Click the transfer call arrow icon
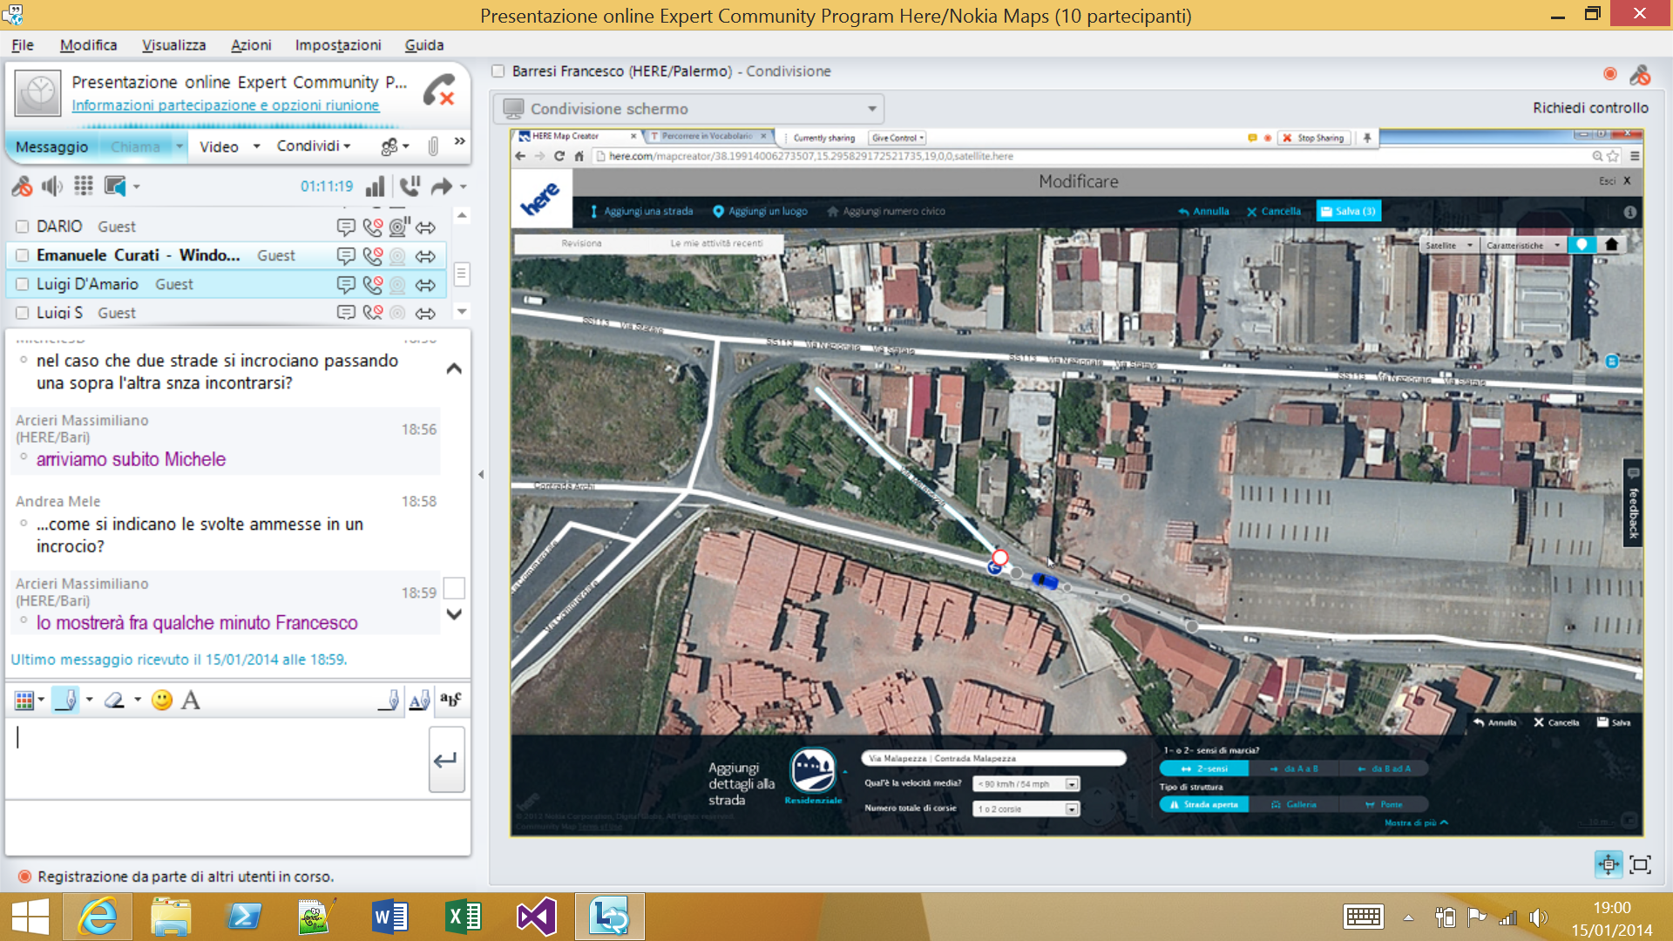The width and height of the screenshot is (1673, 941). [442, 186]
